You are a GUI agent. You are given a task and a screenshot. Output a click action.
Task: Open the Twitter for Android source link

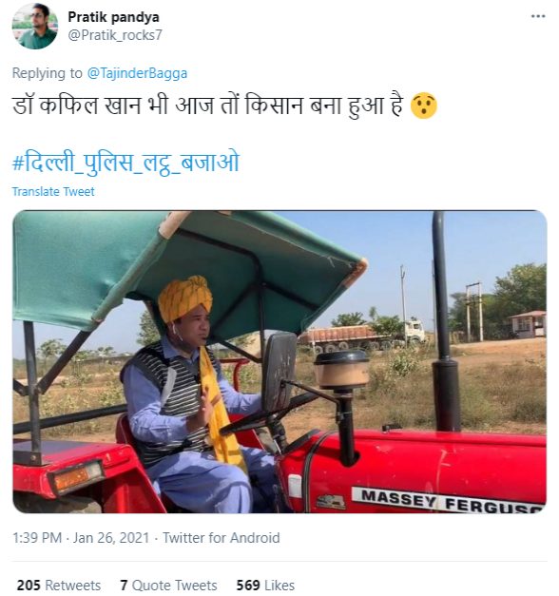(x=221, y=538)
